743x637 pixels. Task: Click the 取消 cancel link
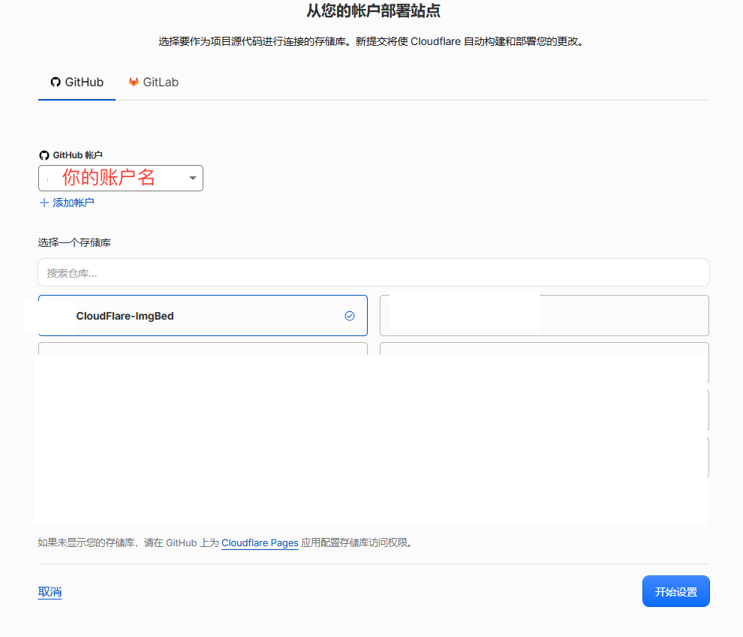(50, 592)
